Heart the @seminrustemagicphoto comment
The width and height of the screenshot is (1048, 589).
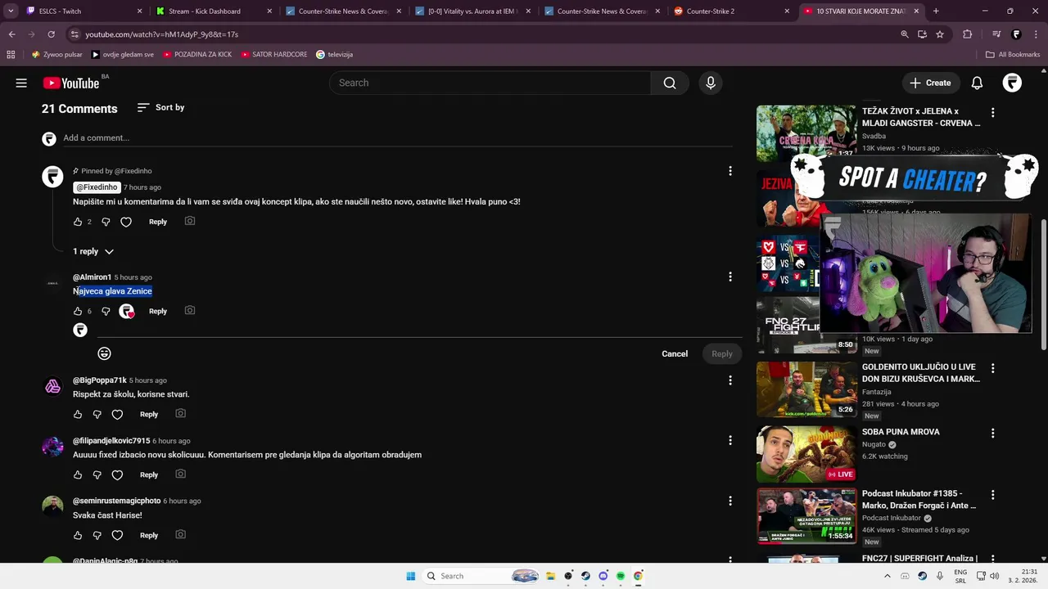click(x=117, y=536)
